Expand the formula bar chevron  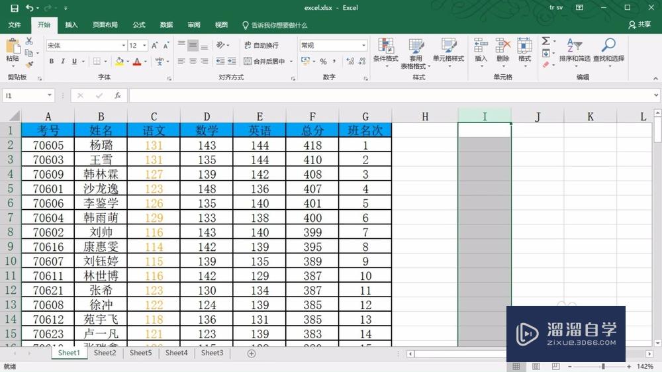coord(655,95)
